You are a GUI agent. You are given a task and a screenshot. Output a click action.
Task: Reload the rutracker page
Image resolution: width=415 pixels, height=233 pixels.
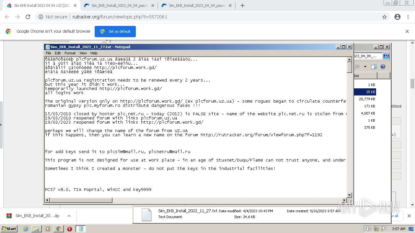[x=28, y=17]
